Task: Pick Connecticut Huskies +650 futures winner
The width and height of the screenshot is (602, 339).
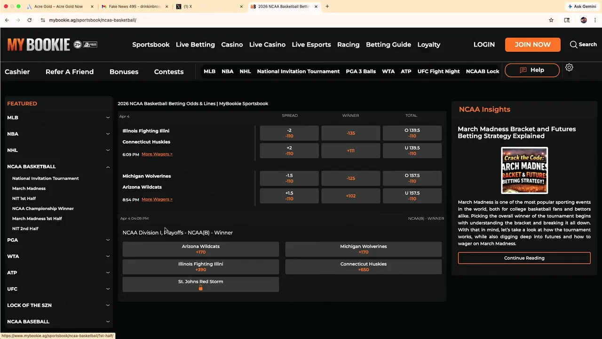Action: pyautogui.click(x=364, y=266)
